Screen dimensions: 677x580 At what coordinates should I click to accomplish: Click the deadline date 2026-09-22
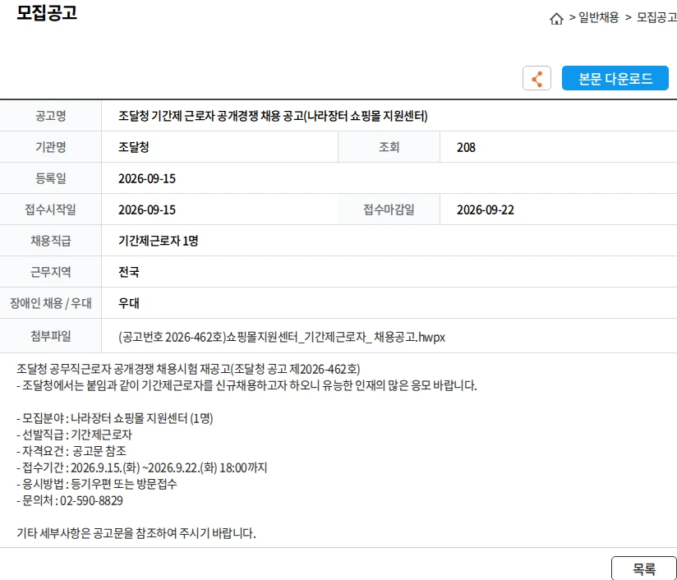pyautogui.click(x=486, y=209)
